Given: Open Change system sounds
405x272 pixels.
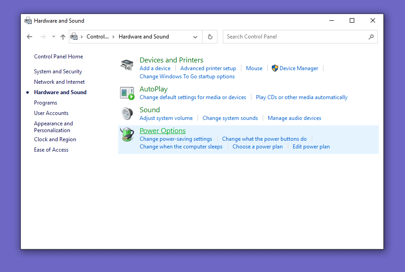Looking at the screenshot, I should (230, 118).
